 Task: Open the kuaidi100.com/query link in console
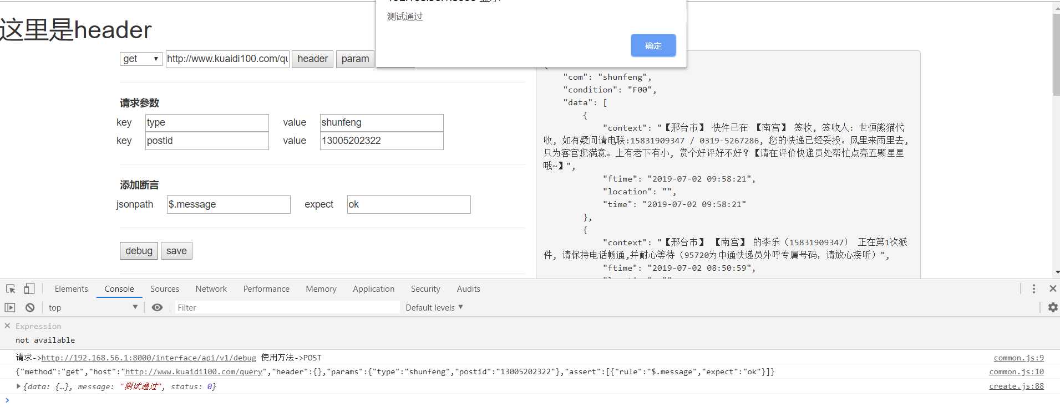pyautogui.click(x=194, y=372)
